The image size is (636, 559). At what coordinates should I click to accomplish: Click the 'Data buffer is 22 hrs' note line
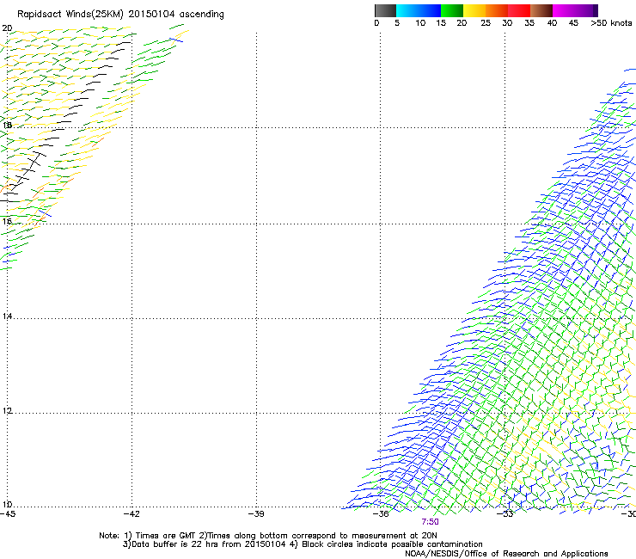(x=303, y=544)
